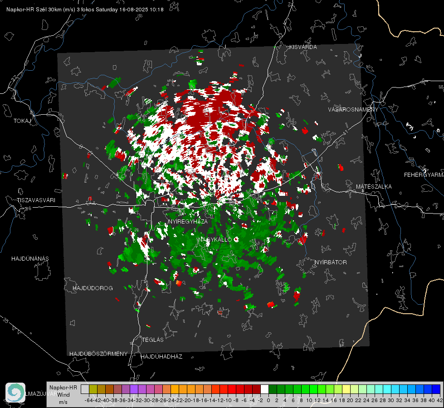Click the darkest blue swatch at legend's end
The image size is (444, 408).
click(436, 389)
